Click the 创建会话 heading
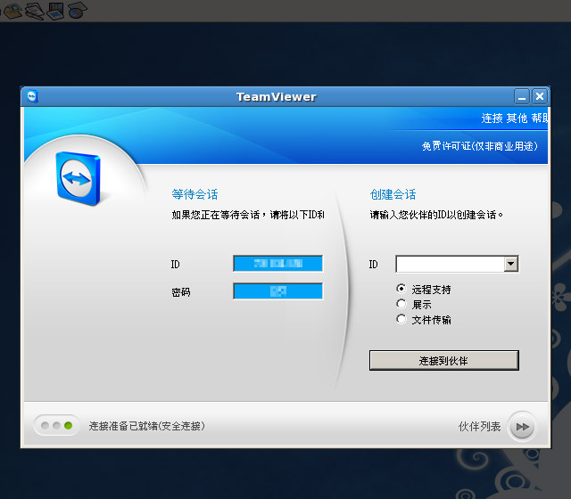571x499 pixels. coord(393,194)
